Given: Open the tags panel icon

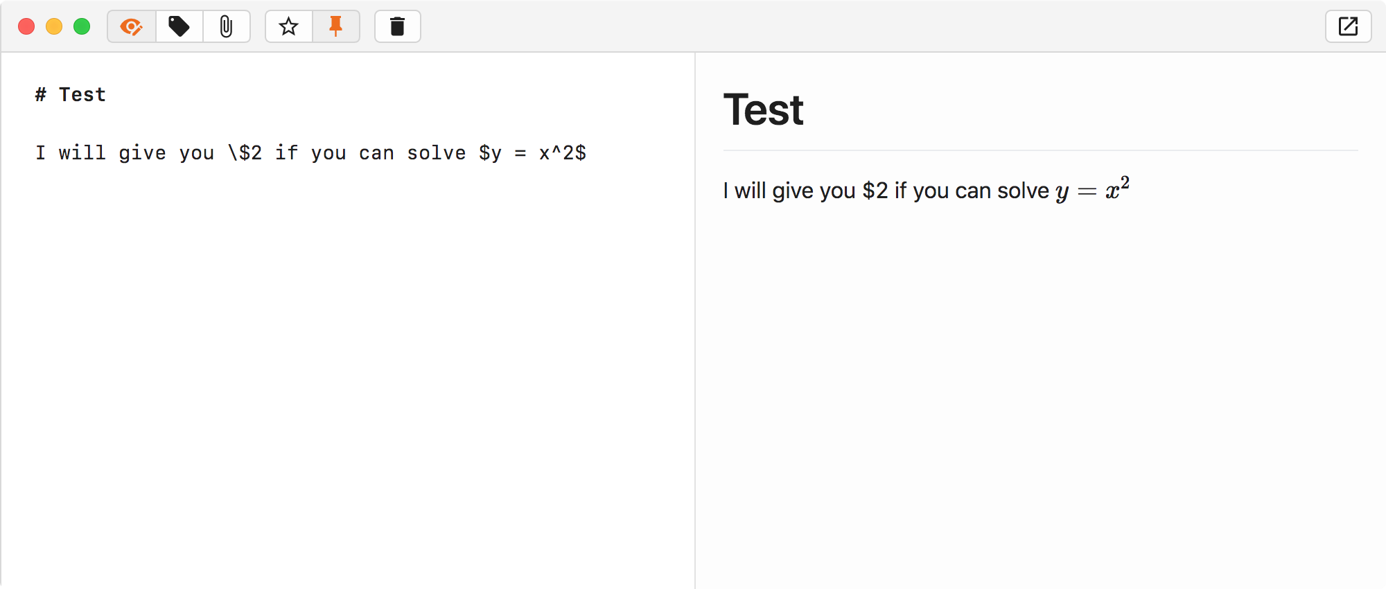Looking at the screenshot, I should point(178,26).
